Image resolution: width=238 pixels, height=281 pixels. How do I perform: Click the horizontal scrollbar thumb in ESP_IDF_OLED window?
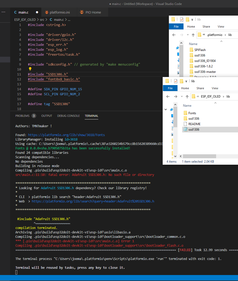(199, 156)
